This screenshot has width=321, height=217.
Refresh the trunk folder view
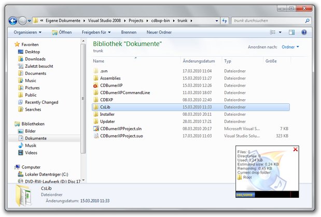pyautogui.click(x=225, y=21)
